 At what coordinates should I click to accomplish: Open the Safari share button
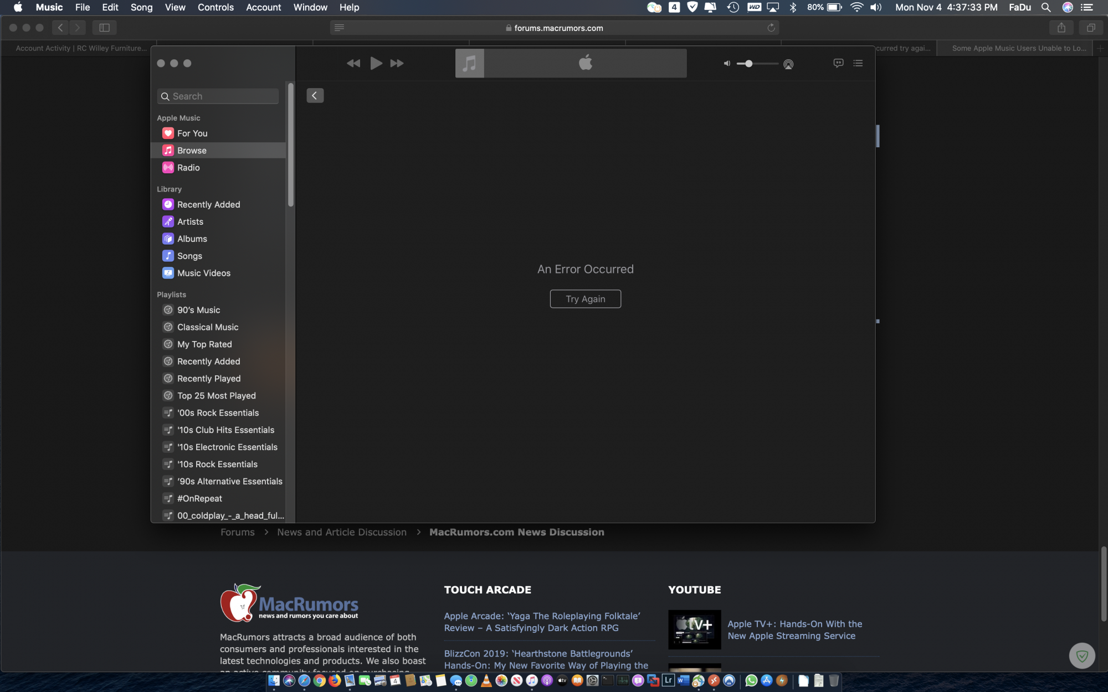coord(1061,28)
